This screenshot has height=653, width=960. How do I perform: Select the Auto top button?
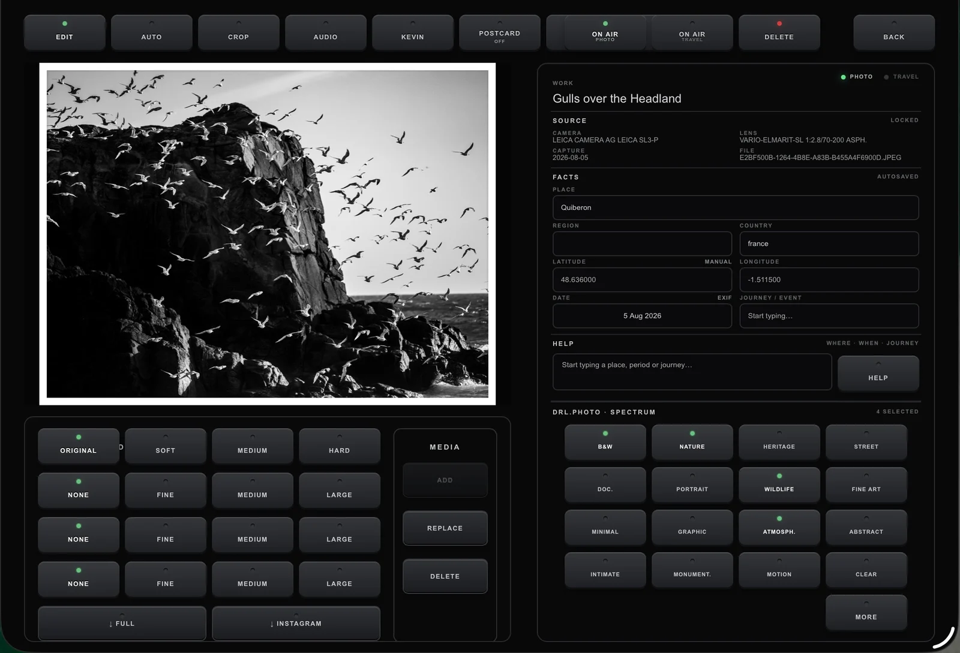(x=151, y=32)
